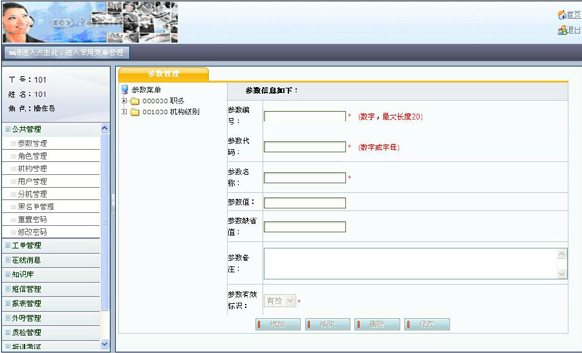The width and height of the screenshot is (582, 353).
Task: Click the folder icon for 001000 机构级别
Action: pos(135,112)
